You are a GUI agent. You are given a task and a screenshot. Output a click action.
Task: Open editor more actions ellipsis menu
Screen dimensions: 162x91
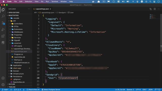tap(159, 9)
